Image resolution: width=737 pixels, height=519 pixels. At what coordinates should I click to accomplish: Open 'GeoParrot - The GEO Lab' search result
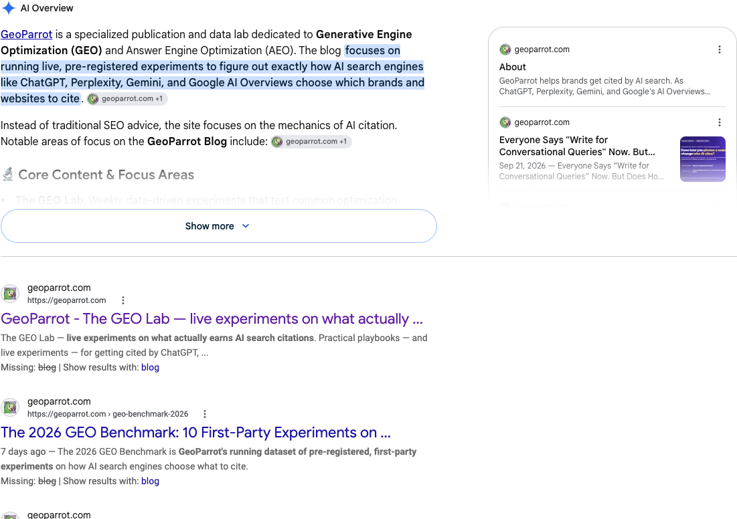click(x=212, y=318)
